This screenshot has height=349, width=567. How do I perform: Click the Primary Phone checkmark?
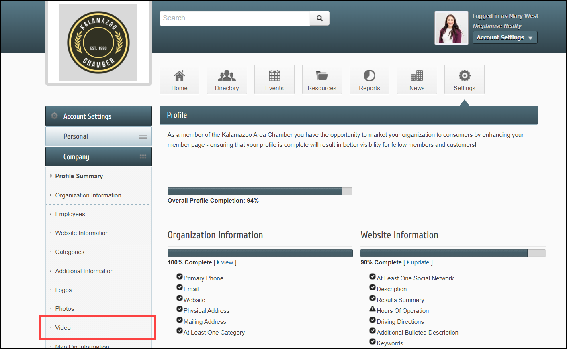180,277
